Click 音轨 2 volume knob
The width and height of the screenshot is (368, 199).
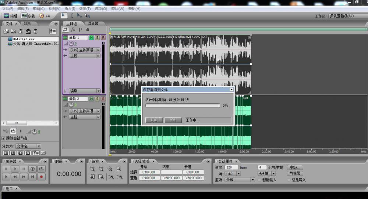71,105
